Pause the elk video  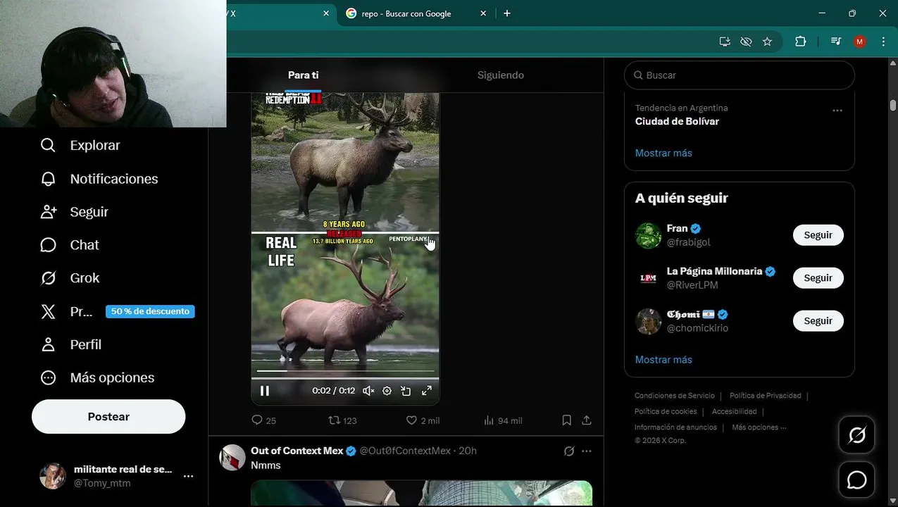(x=265, y=391)
